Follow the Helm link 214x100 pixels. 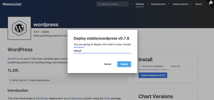[x=107, y=98]
